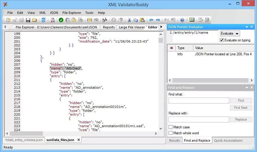The height and width of the screenshot is (152, 257).
Task: Enable Match whole word checkbox
Action: pyautogui.click(x=170, y=133)
